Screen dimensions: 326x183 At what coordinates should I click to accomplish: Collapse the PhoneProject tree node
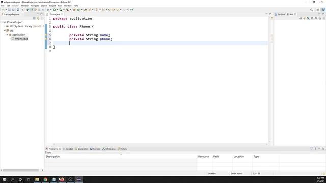[x=2, y=22]
